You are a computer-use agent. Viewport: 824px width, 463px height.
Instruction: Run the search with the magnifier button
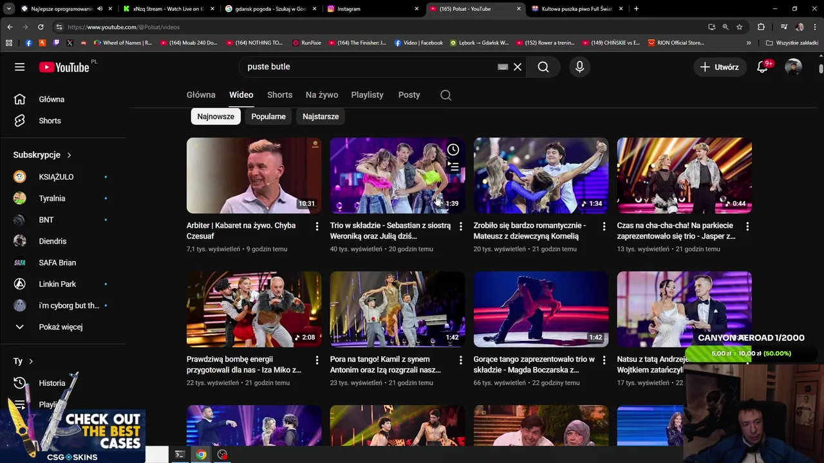tap(543, 67)
